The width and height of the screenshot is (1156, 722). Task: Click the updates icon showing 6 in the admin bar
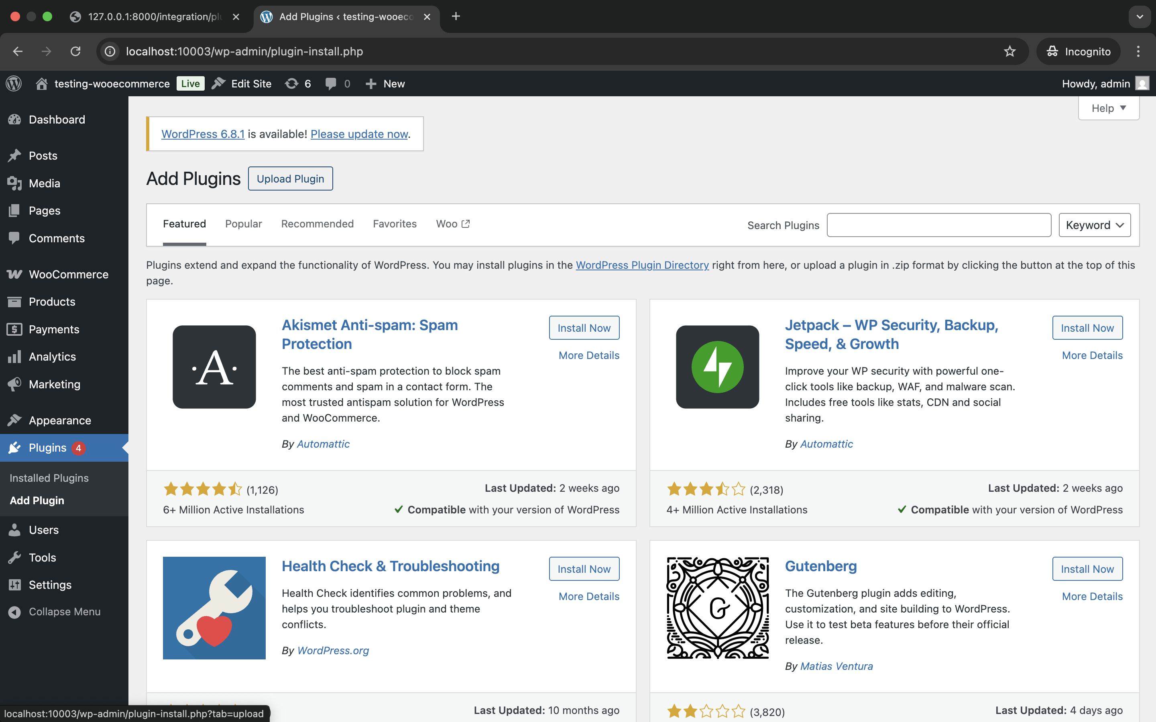coord(298,83)
